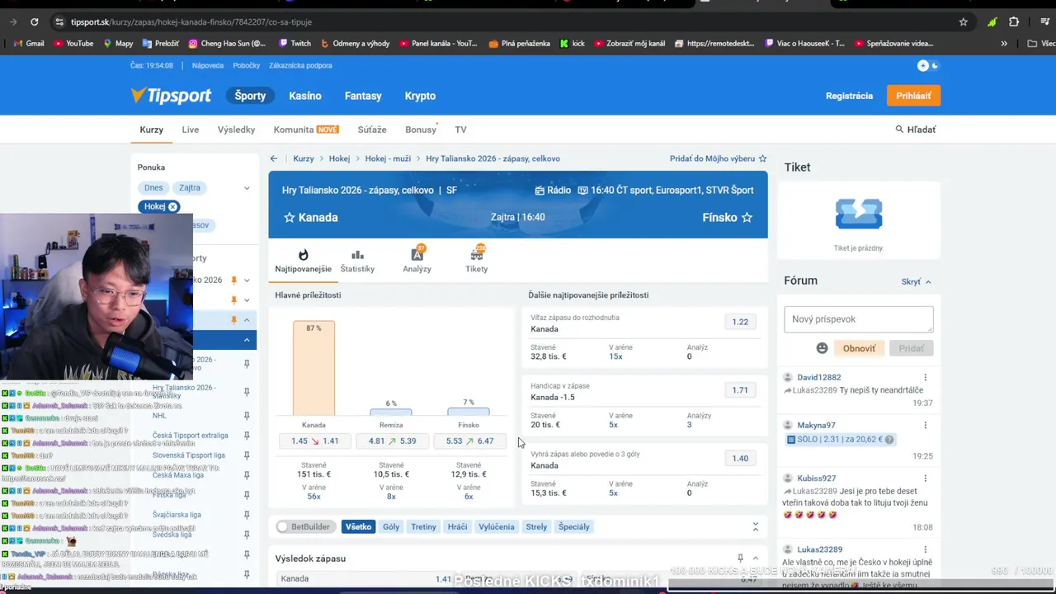Open Kubiss927 post options menu
The height and width of the screenshot is (594, 1056).
(925, 478)
